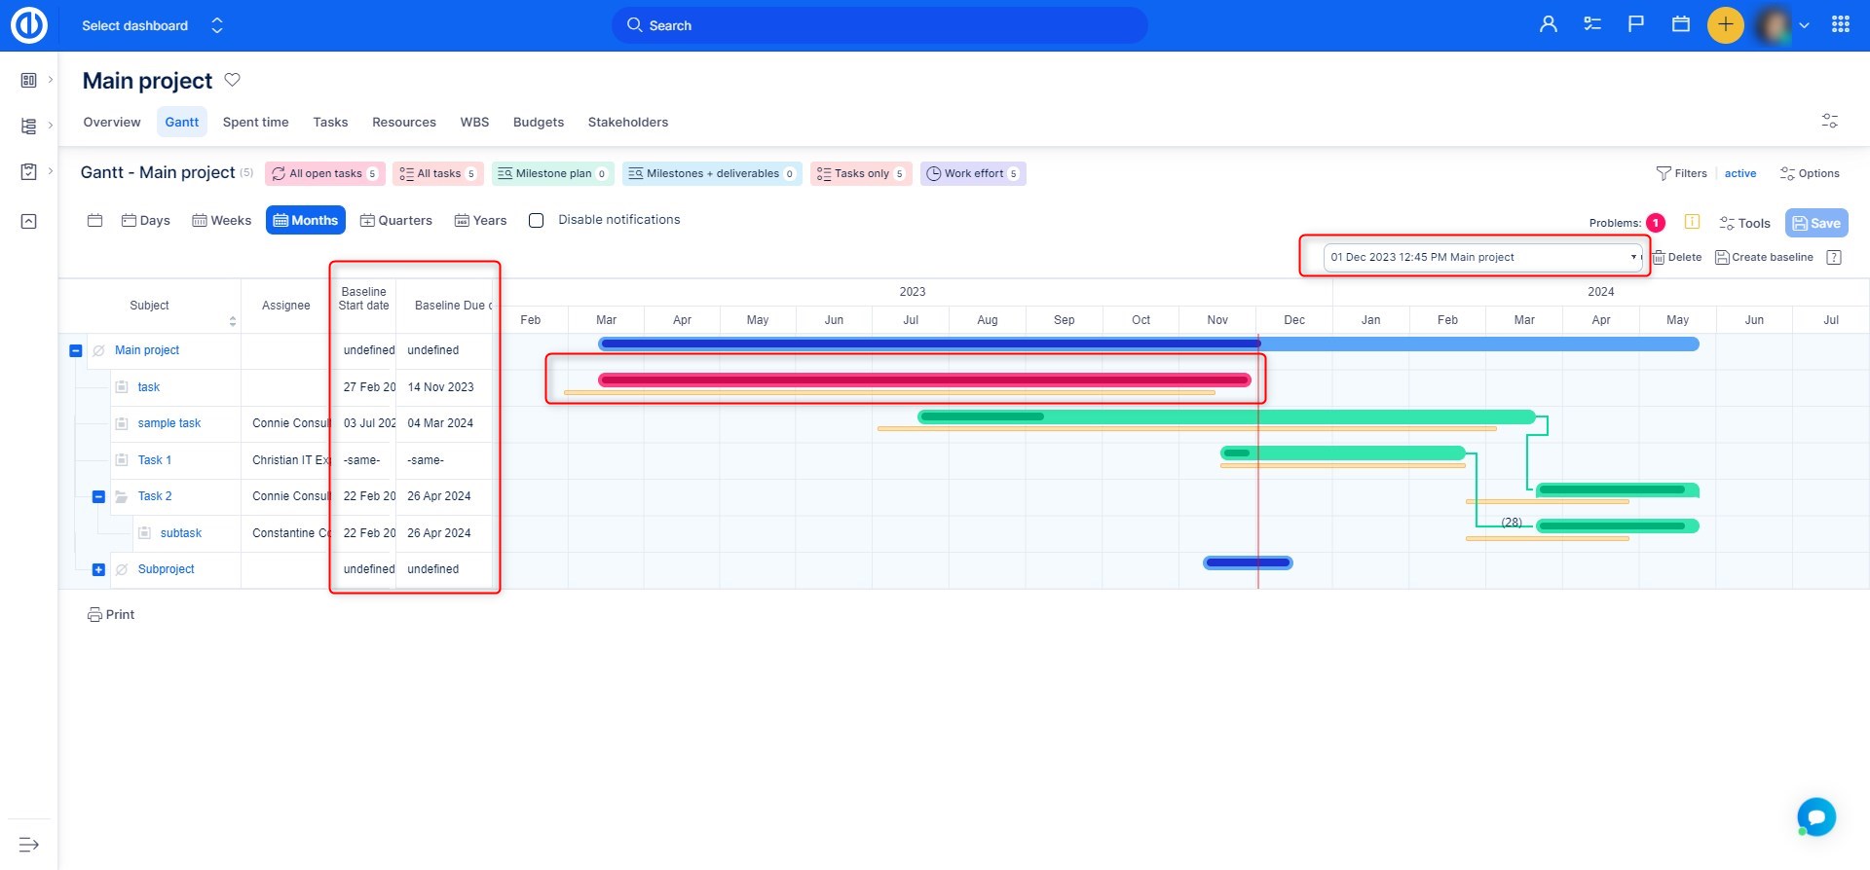The height and width of the screenshot is (870, 1870).
Task: Click the yellow plus quick-add button
Action: 1725,25
